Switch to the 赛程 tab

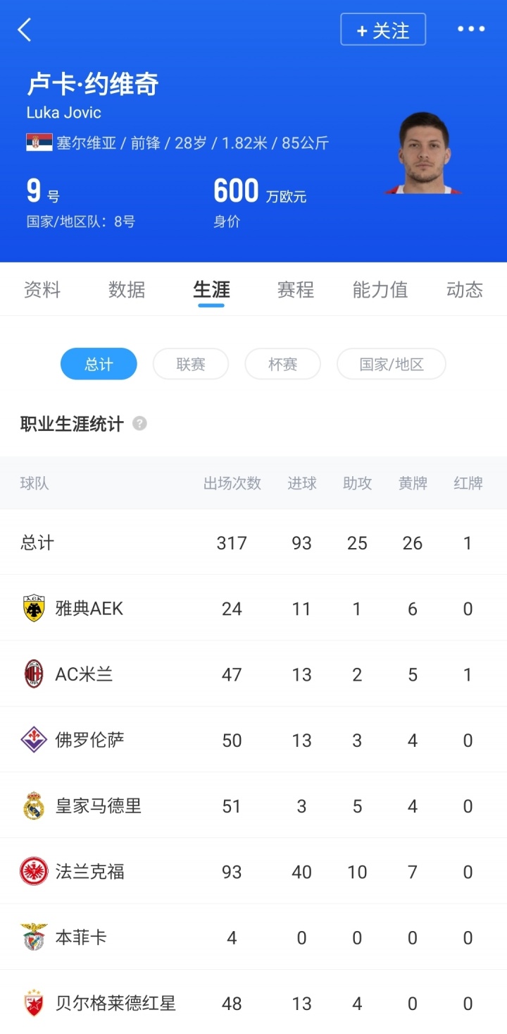[x=296, y=290]
